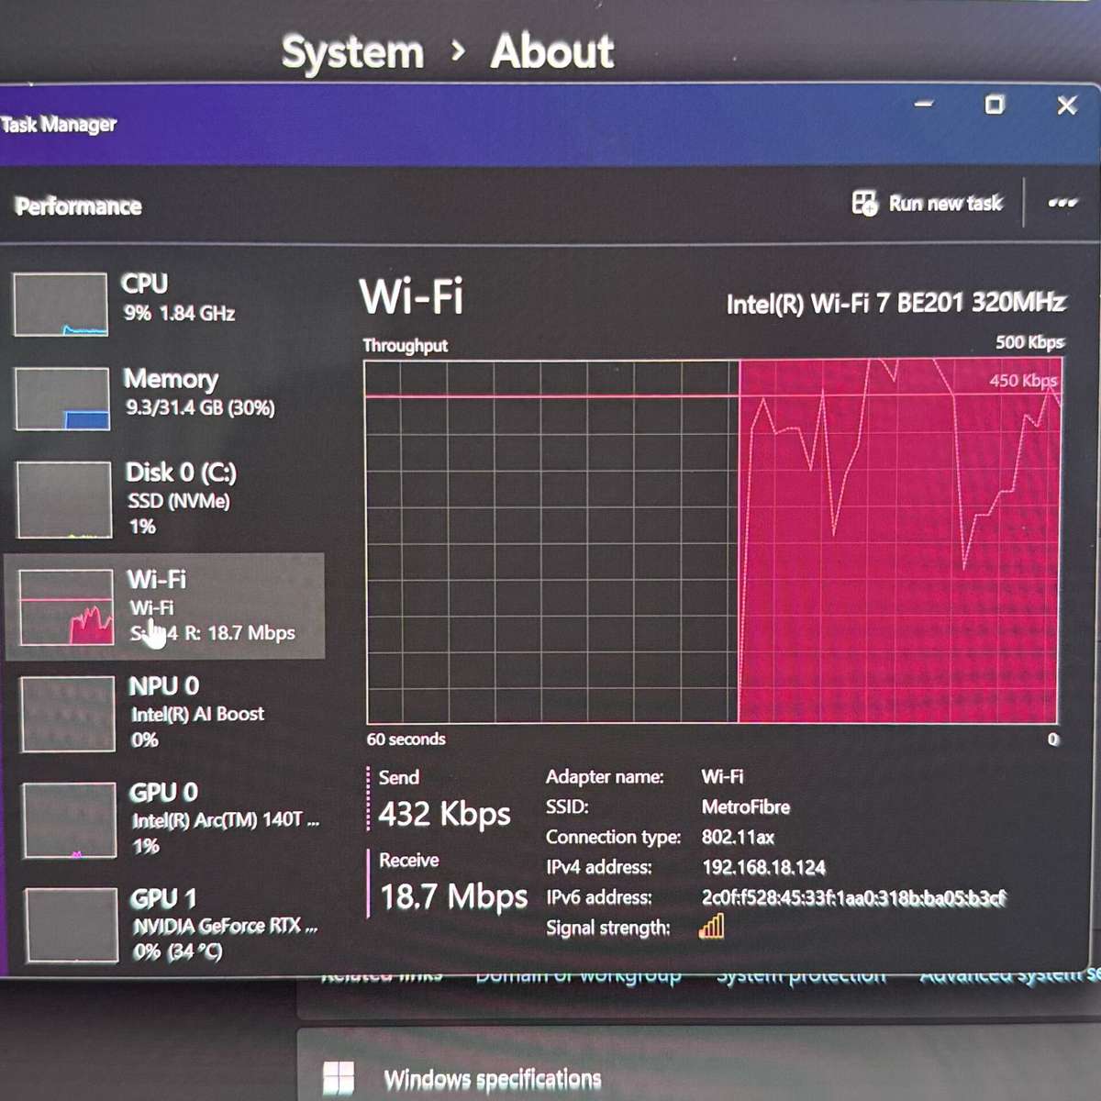Click the Run new task icon
Screen dimensions: 1101x1101
coord(864,203)
